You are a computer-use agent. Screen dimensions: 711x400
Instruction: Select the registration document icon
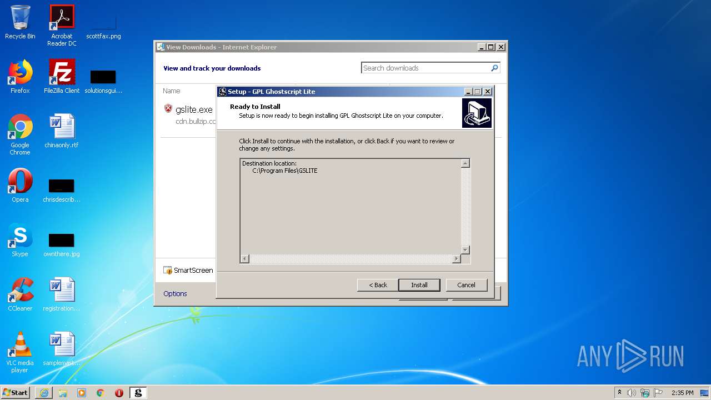(x=62, y=294)
